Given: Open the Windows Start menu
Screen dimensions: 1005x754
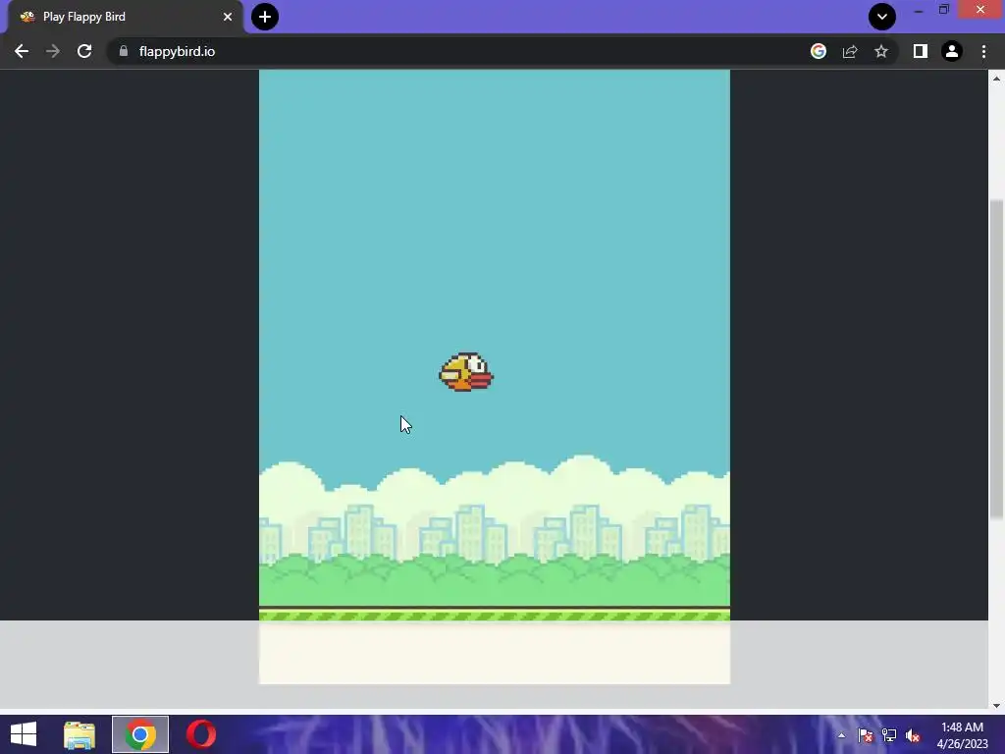Looking at the screenshot, I should click(x=24, y=734).
